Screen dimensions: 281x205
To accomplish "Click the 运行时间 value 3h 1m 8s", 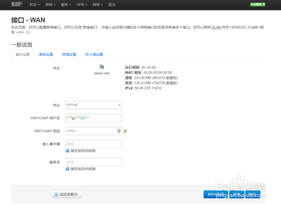I will (x=148, y=67).
